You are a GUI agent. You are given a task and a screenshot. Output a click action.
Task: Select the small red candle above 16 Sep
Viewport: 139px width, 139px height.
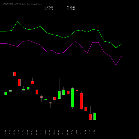click(x=86, y=109)
